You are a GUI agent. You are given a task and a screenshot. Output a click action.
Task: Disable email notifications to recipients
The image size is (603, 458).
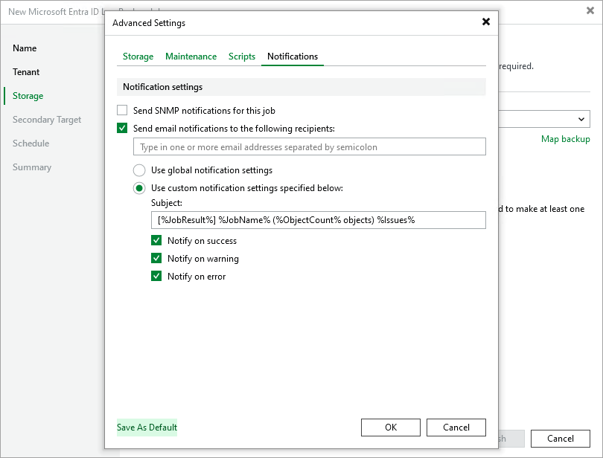point(122,128)
